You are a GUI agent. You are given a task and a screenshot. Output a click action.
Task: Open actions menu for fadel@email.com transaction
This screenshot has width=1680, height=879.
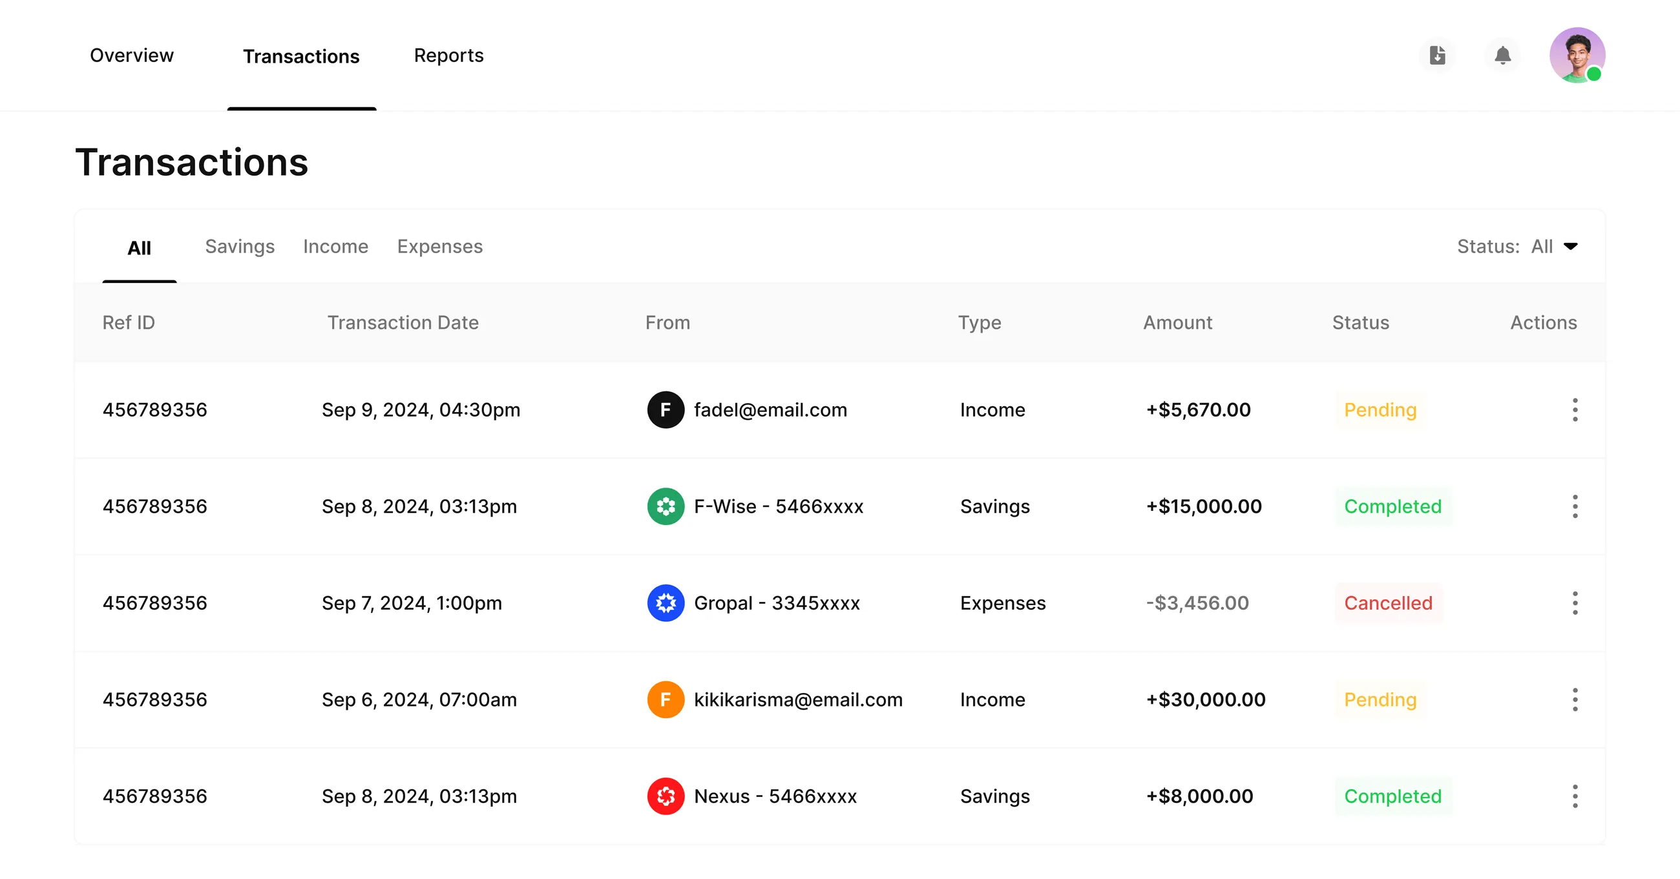click(1574, 410)
